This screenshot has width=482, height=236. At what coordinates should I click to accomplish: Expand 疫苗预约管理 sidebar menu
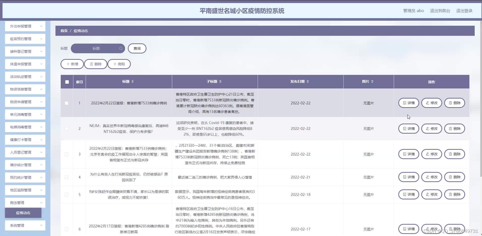coord(25,39)
